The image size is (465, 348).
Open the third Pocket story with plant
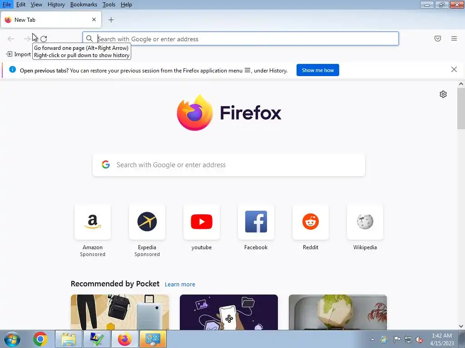338,312
